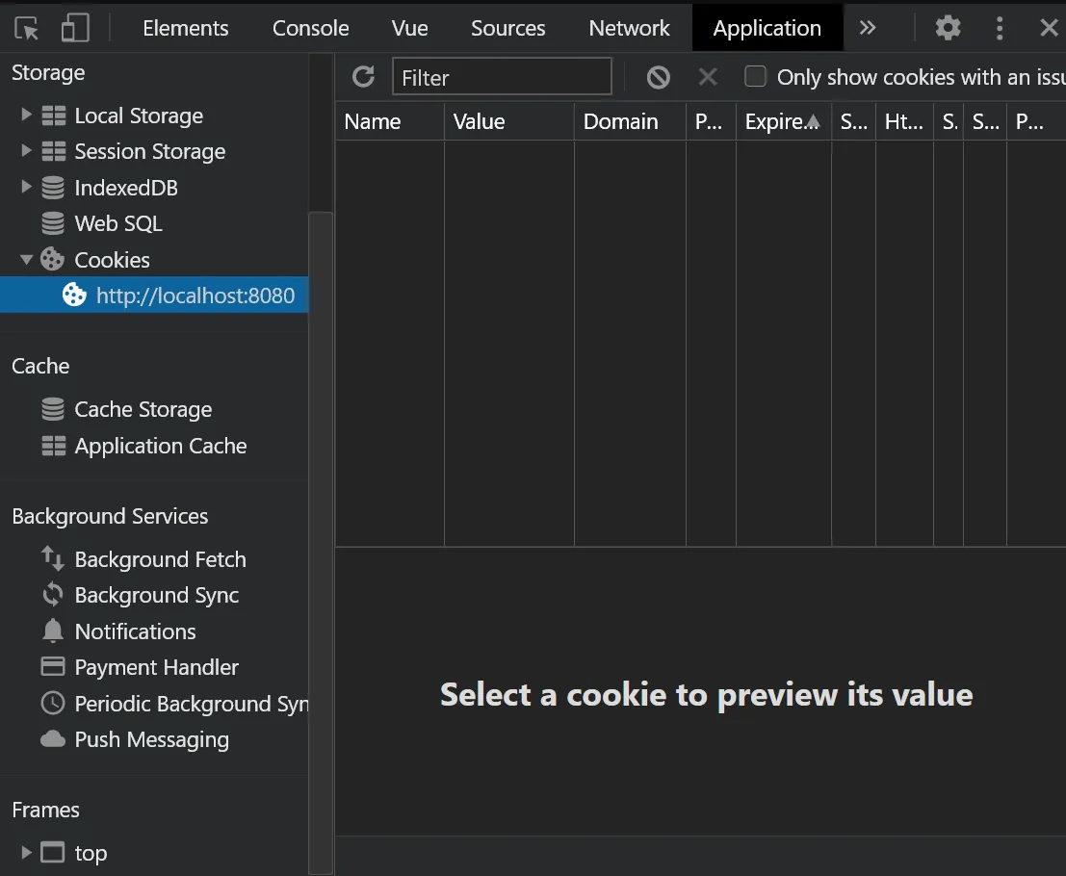
Task: Toggle the device toolbar icon
Action: [x=75, y=29]
